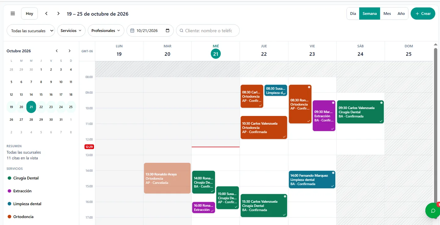
Task: Open the date picker calendar icon
Action: tap(168, 31)
